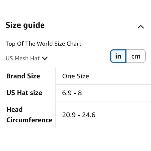Image resolution: width=151 pixels, height=151 pixels.
Task: Click Top Of The World Size Chart title
Action: point(43,44)
